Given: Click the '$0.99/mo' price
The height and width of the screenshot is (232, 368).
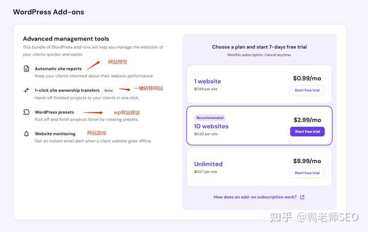Looking at the screenshot, I should pyautogui.click(x=307, y=78).
